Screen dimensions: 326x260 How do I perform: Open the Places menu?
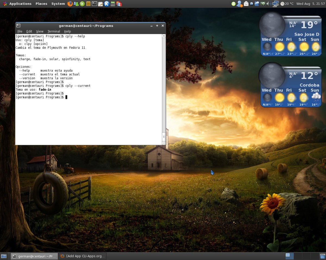pos(41,4)
